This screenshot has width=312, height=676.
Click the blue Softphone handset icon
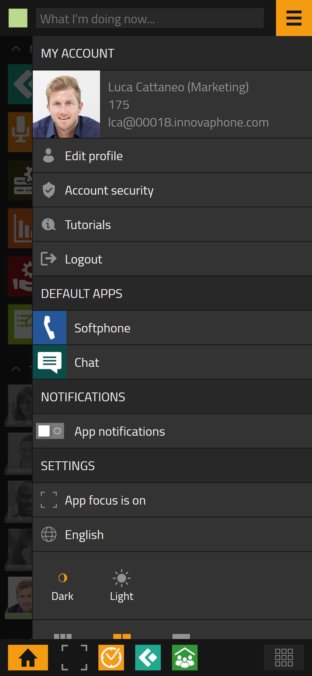click(50, 328)
